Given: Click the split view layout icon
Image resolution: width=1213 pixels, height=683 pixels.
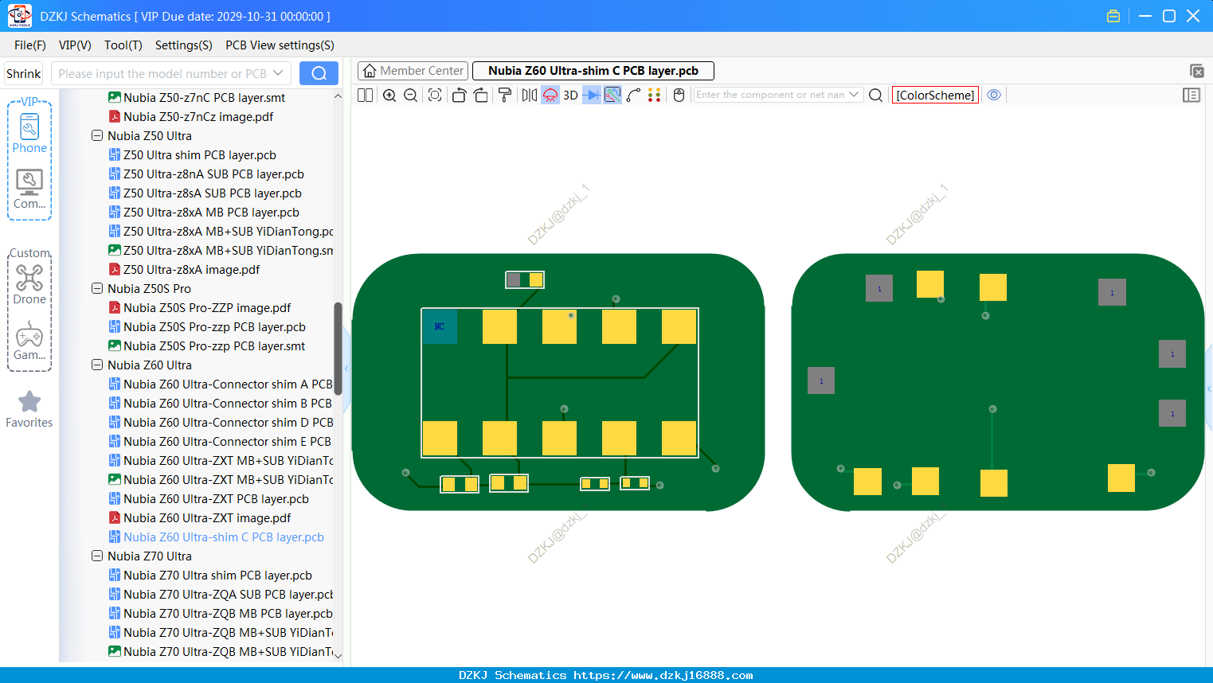Looking at the screenshot, I should click(x=365, y=95).
